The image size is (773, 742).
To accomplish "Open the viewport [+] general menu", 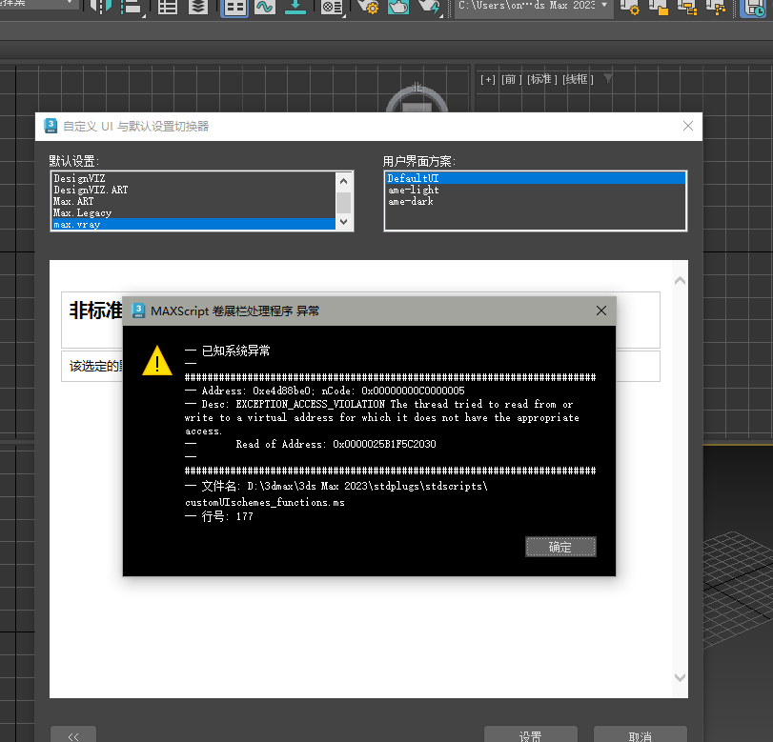I will 488,79.
